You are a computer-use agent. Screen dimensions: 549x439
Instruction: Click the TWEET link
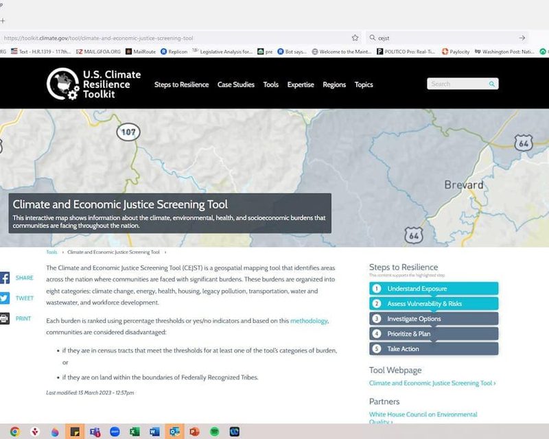point(25,298)
